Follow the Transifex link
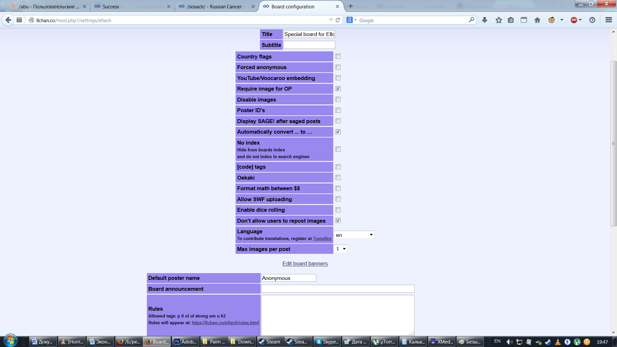617x347 pixels. pyautogui.click(x=322, y=238)
